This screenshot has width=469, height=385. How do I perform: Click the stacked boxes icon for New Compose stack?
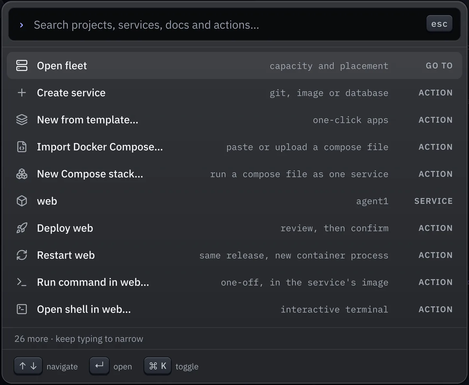(x=22, y=174)
